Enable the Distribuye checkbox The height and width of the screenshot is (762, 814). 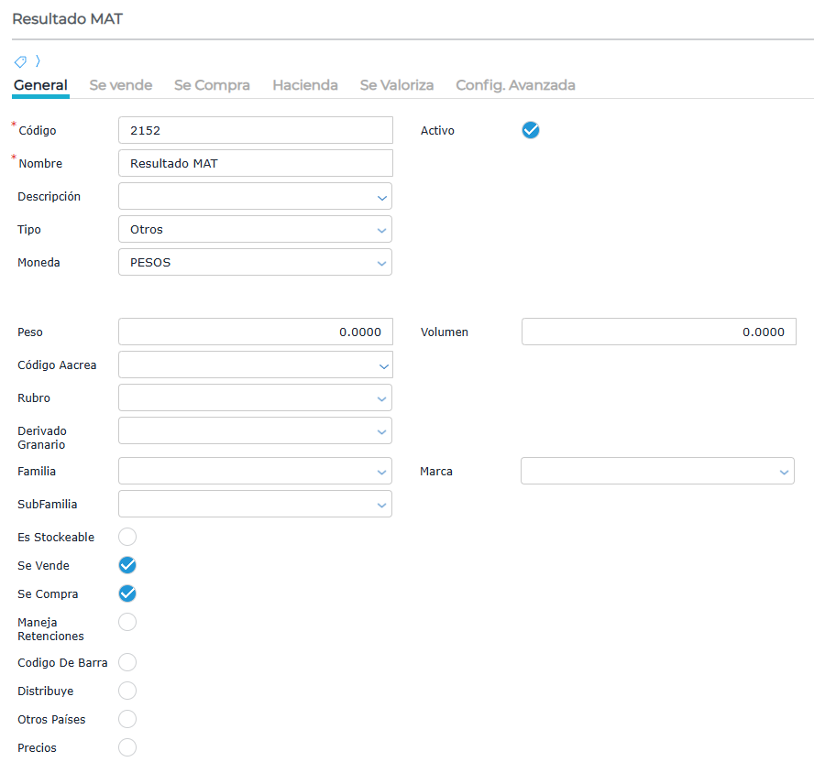[127, 691]
